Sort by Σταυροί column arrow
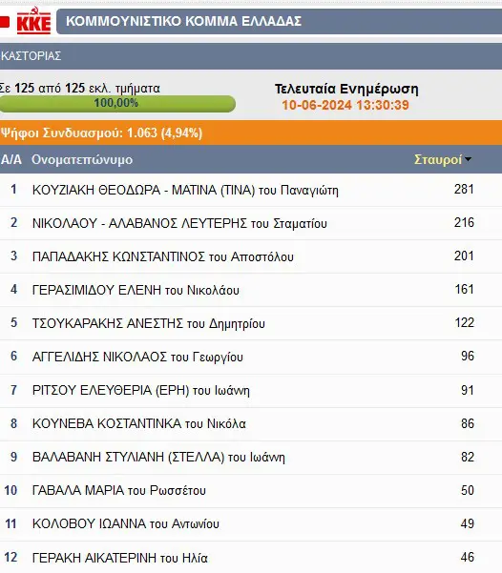This screenshot has width=502, height=573. coord(468,159)
